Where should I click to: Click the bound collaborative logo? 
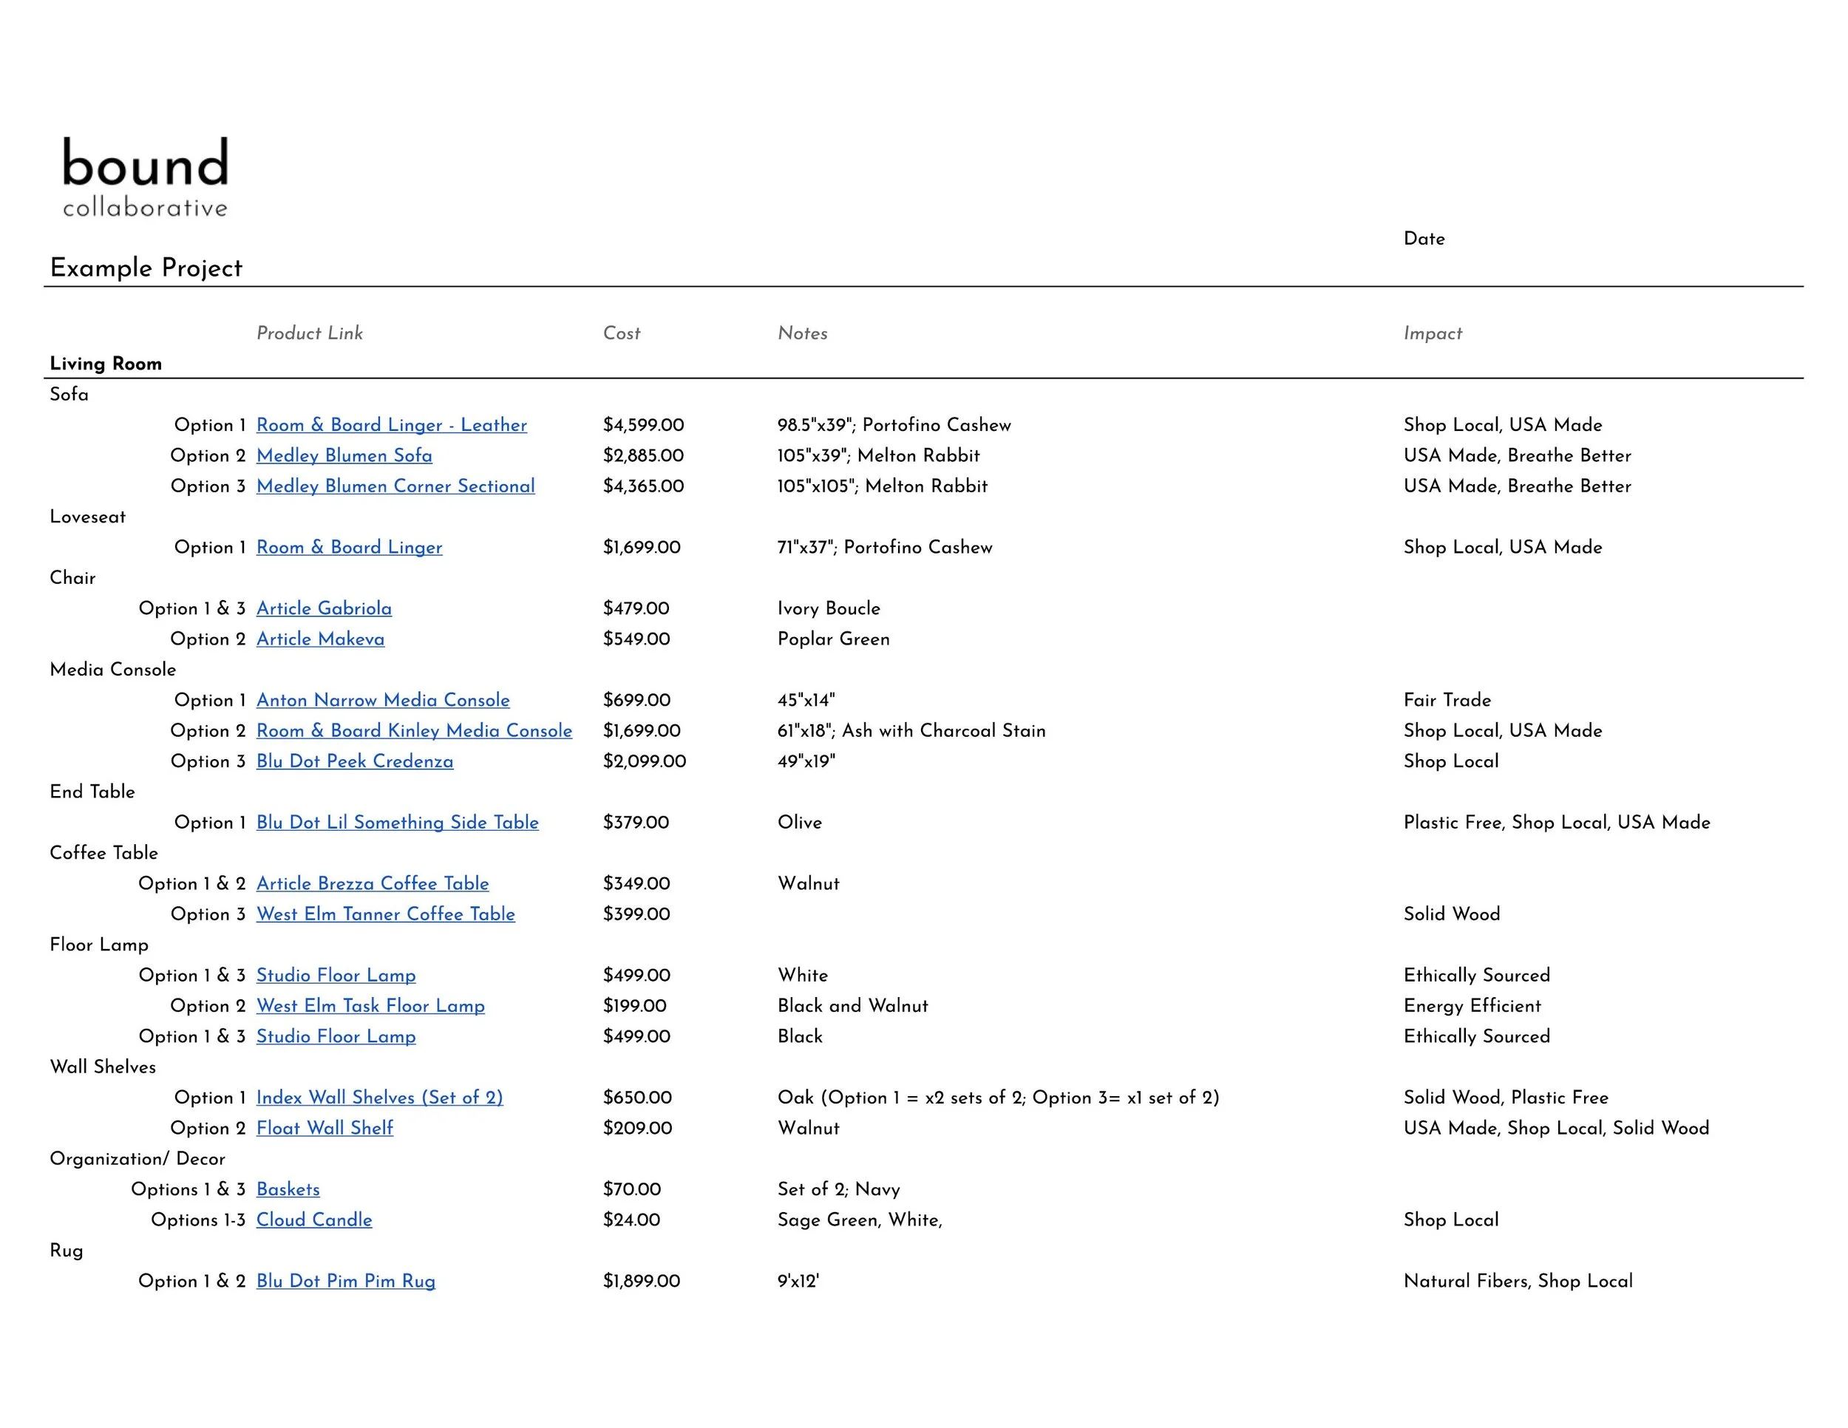point(145,177)
